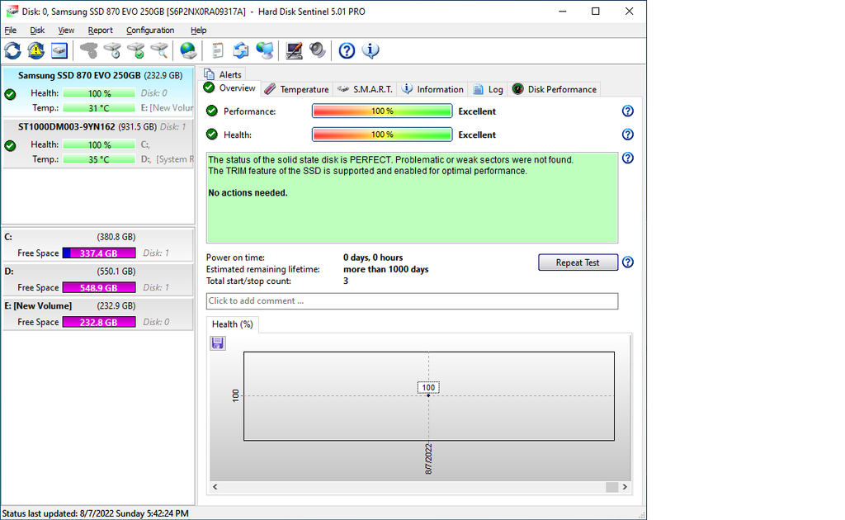The height and width of the screenshot is (520, 845).
Task: Click the speaker icon in the toolbar
Action: (318, 51)
